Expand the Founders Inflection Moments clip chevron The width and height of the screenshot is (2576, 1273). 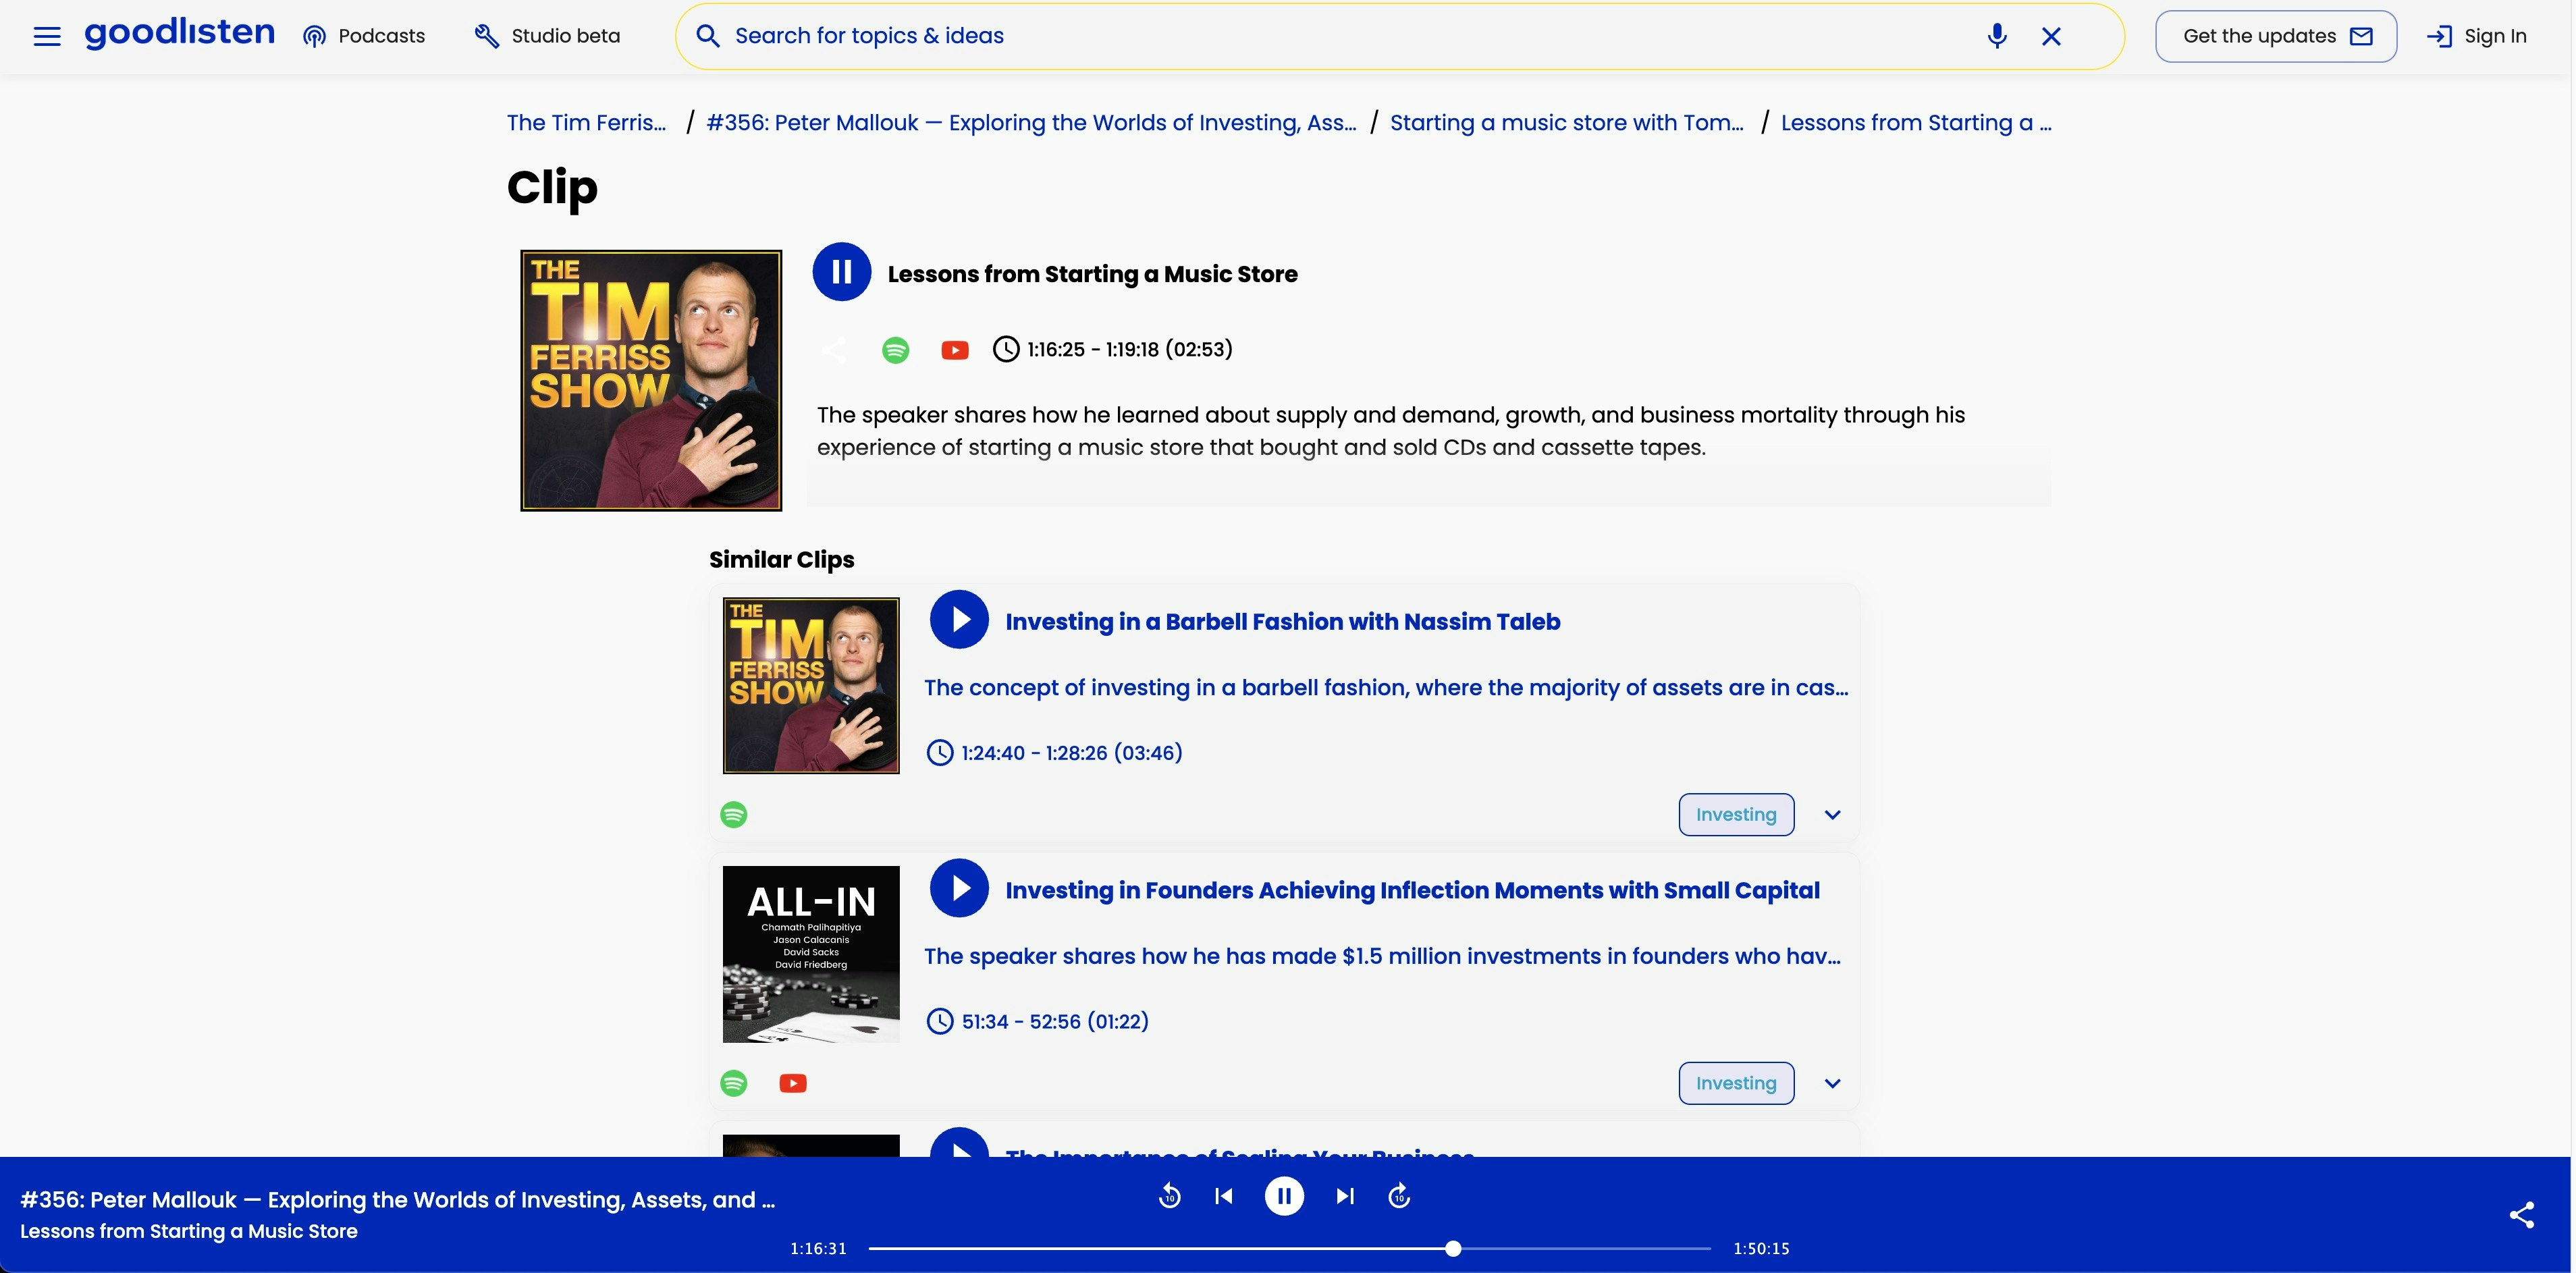tap(1832, 1084)
